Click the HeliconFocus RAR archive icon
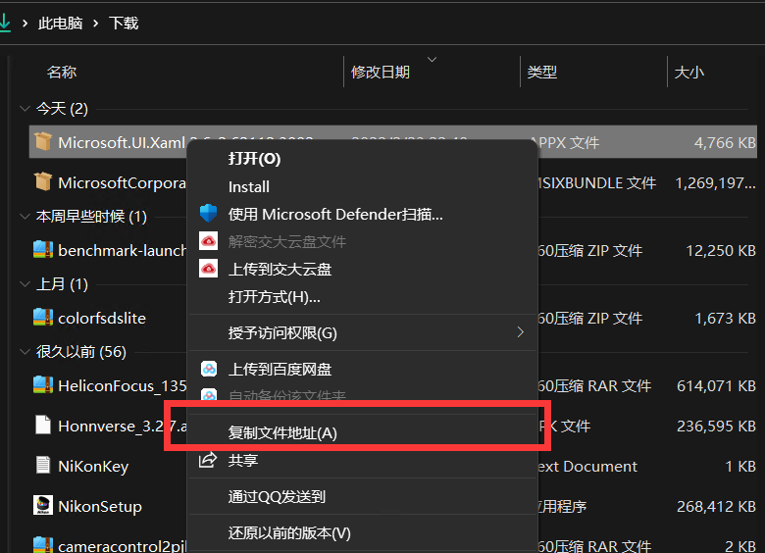The height and width of the screenshot is (553, 765). 42,385
